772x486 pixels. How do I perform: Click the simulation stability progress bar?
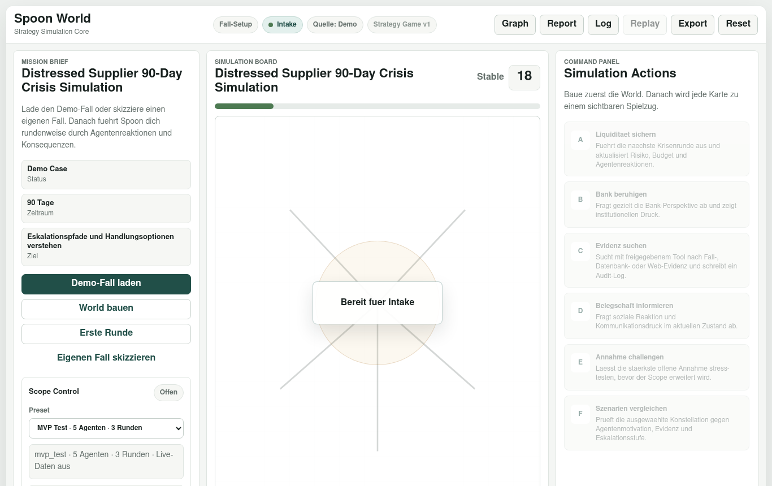point(378,106)
